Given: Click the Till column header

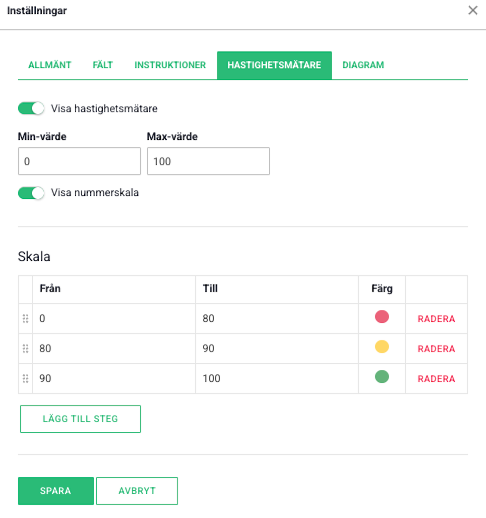Looking at the screenshot, I should click(x=210, y=288).
